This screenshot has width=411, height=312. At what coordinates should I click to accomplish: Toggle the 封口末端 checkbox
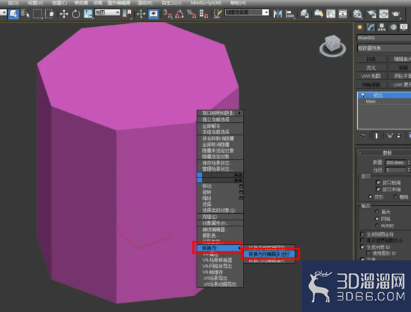click(x=378, y=189)
